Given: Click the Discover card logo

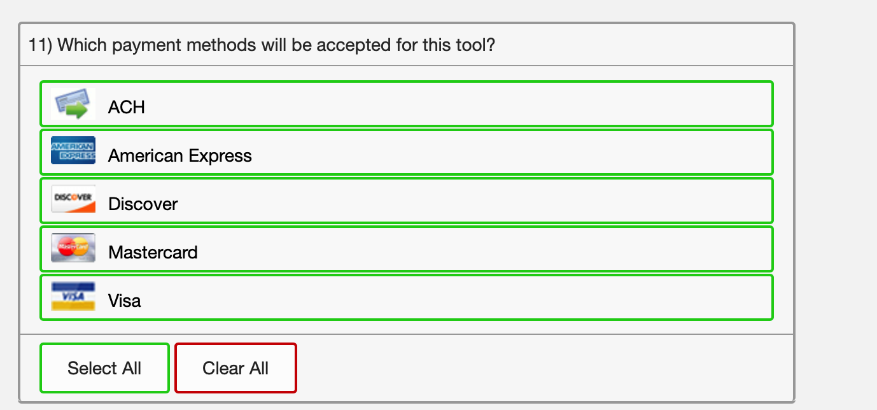Looking at the screenshot, I should [73, 199].
